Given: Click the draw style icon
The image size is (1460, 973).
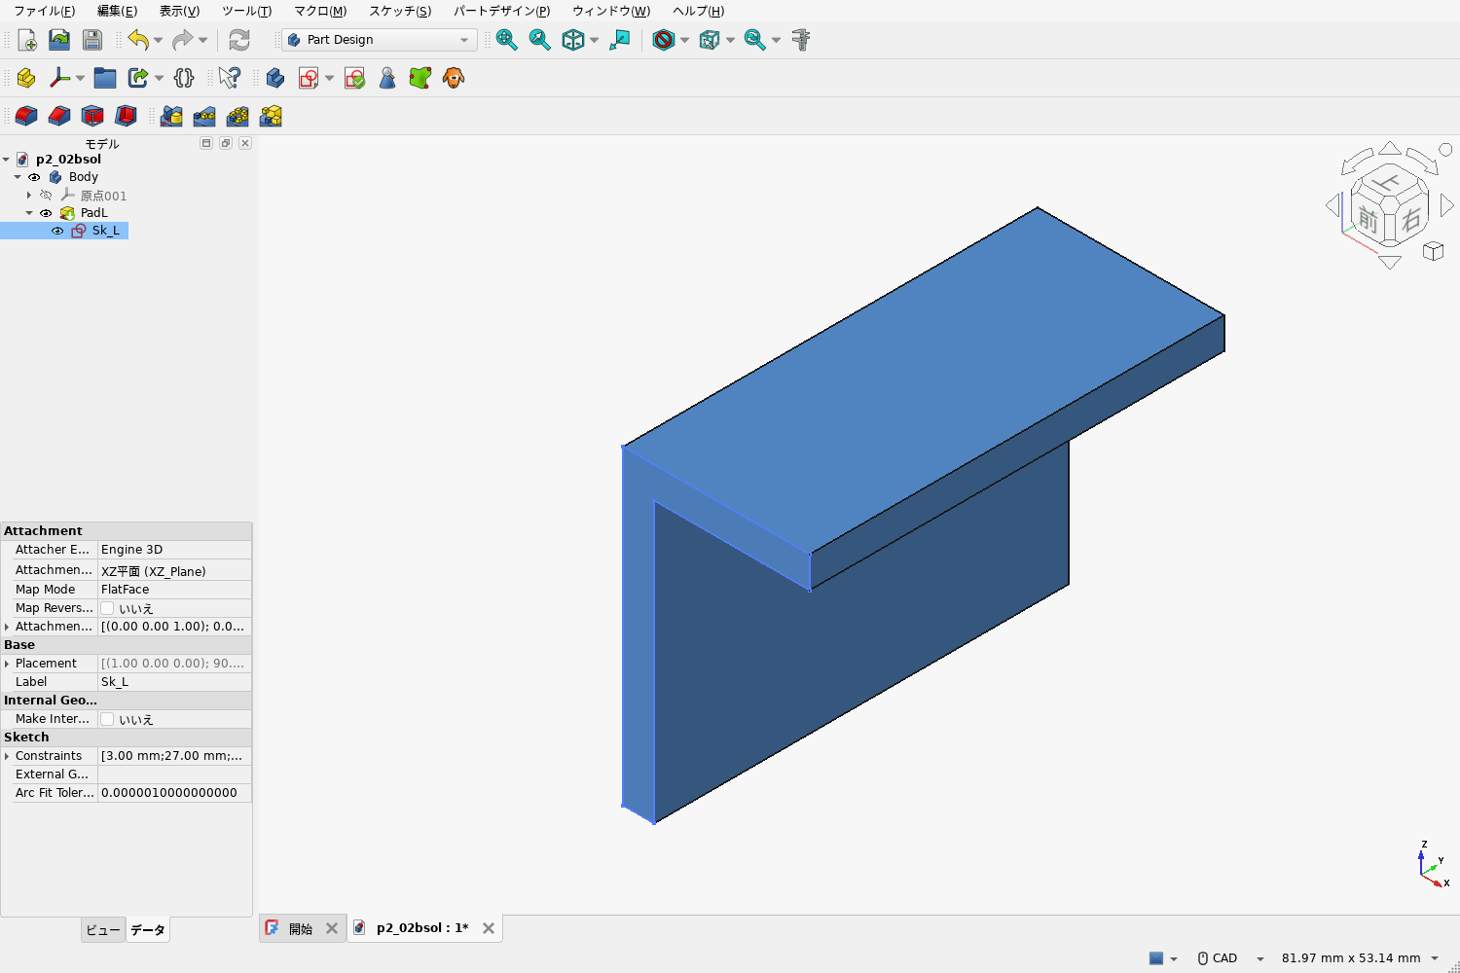Looking at the screenshot, I should point(664,40).
